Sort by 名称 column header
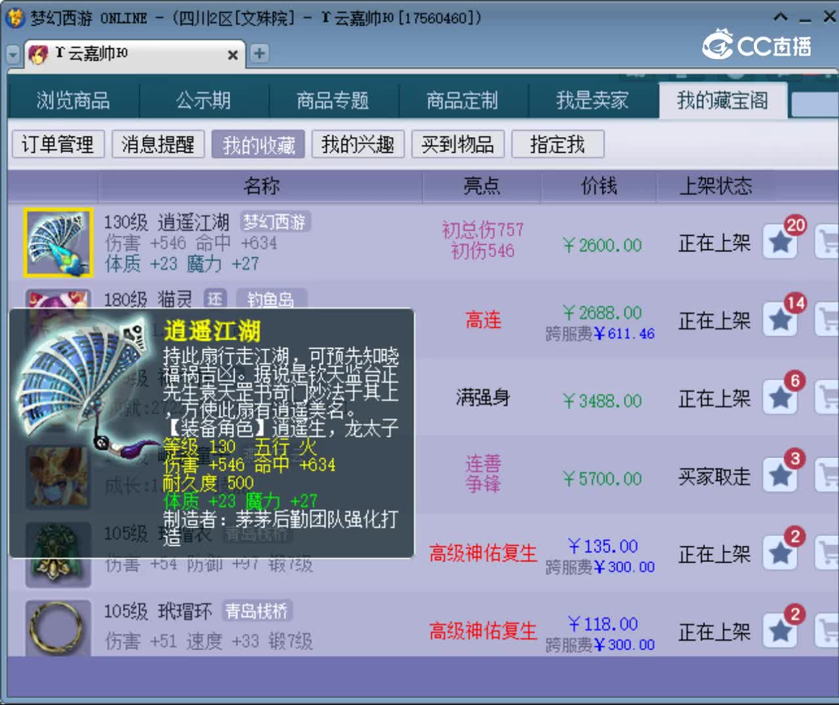 [261, 187]
